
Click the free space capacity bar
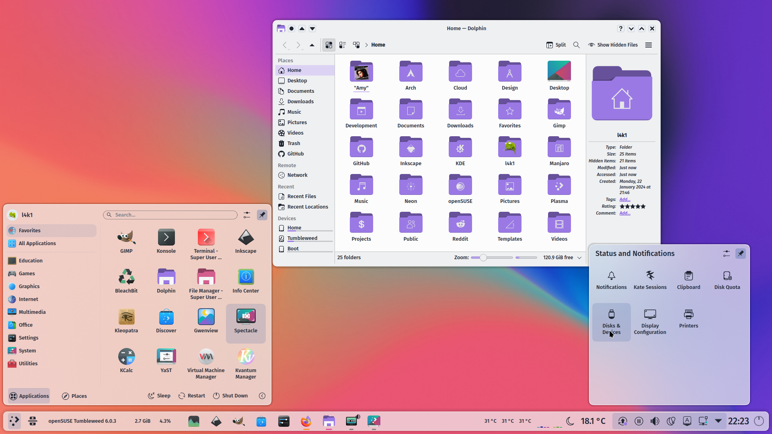point(526,258)
